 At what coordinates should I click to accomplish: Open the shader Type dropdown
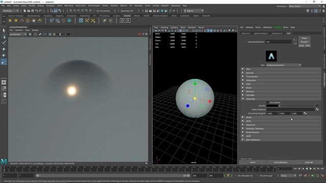284,65
